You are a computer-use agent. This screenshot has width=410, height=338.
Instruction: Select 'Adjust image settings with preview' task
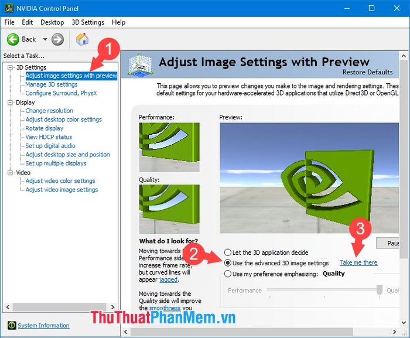tap(71, 76)
